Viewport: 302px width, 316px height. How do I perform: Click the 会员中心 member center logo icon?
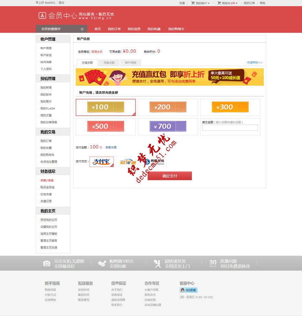click(43, 15)
